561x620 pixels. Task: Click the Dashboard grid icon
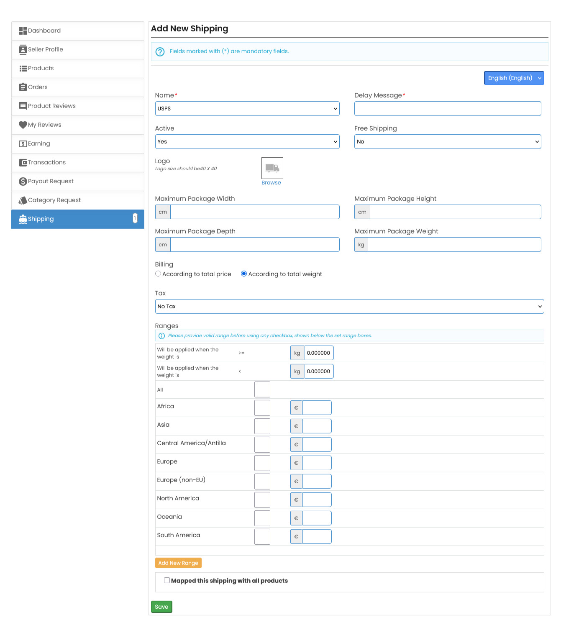point(23,31)
